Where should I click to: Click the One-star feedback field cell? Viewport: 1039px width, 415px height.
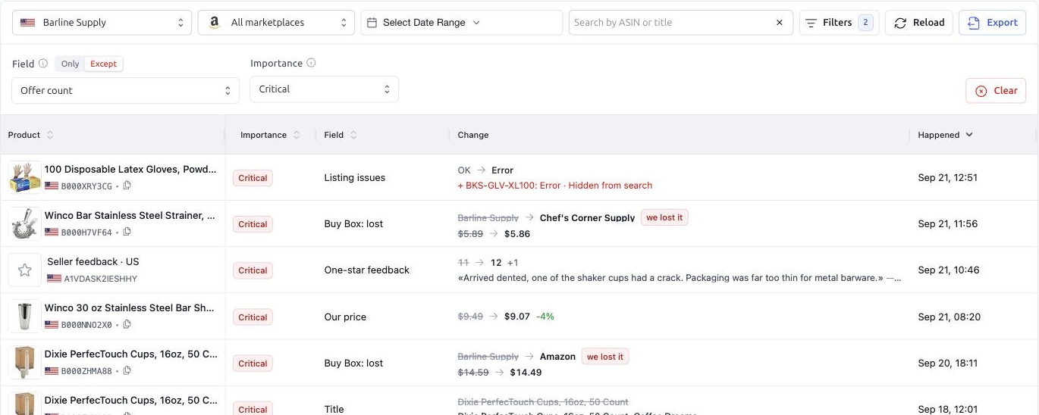click(x=367, y=270)
